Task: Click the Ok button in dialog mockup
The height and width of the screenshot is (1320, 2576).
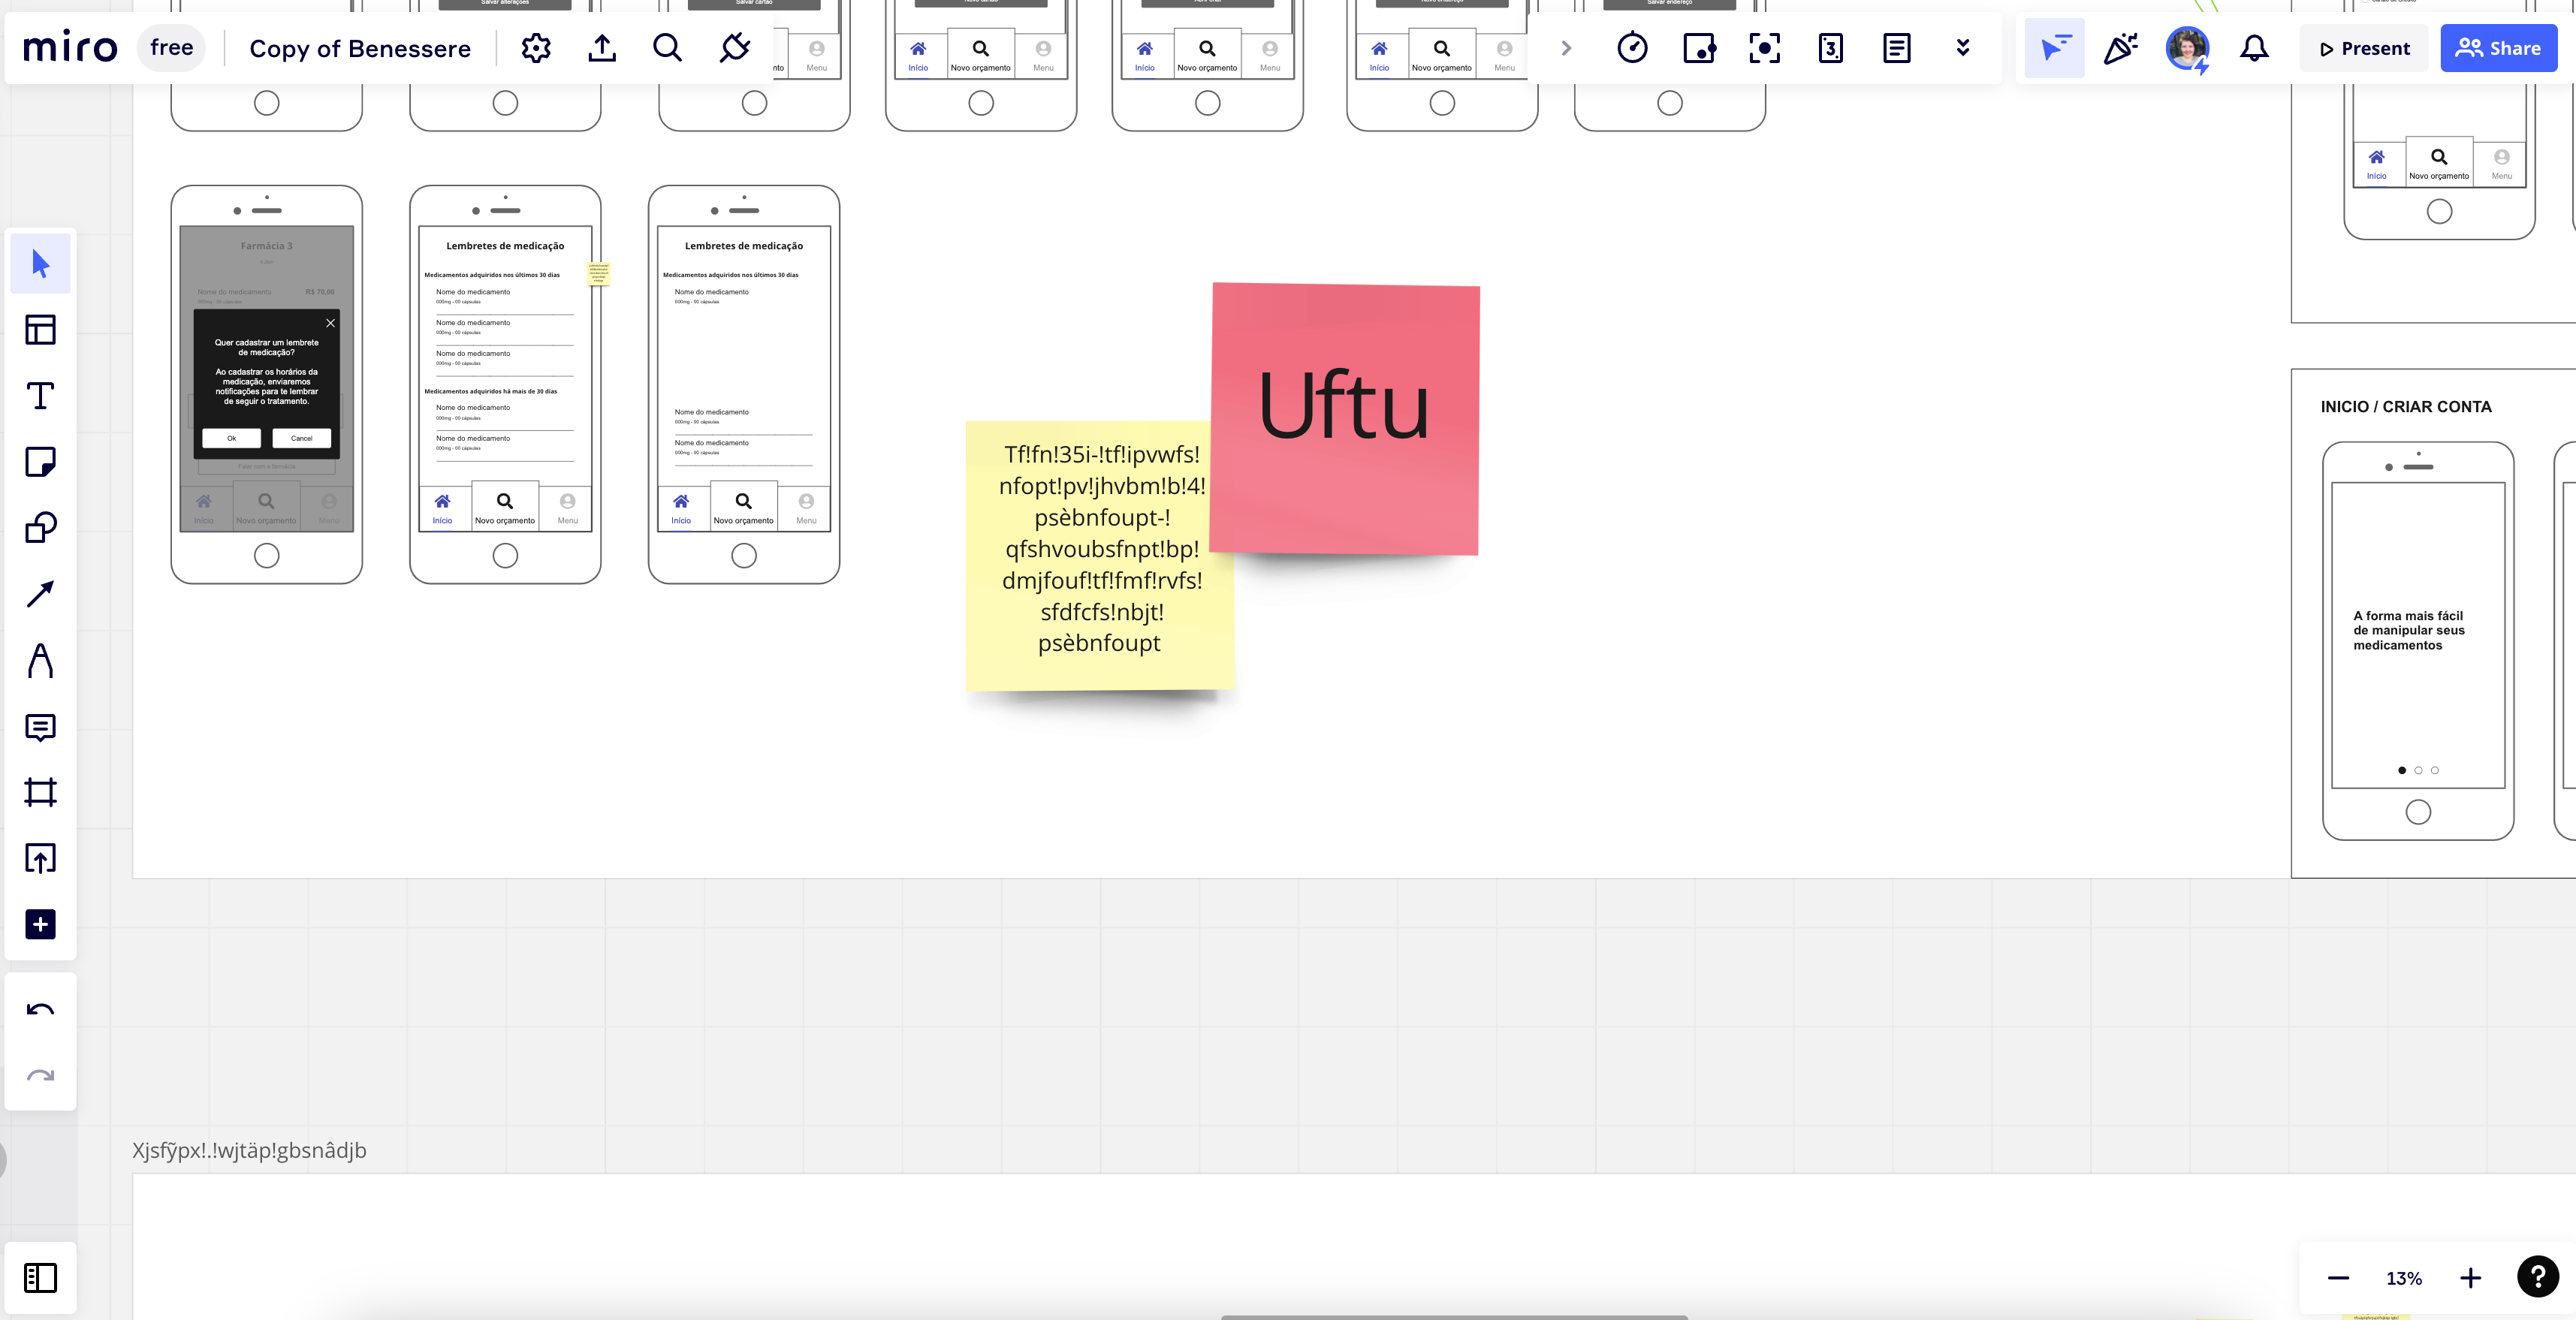Action: coord(231,438)
